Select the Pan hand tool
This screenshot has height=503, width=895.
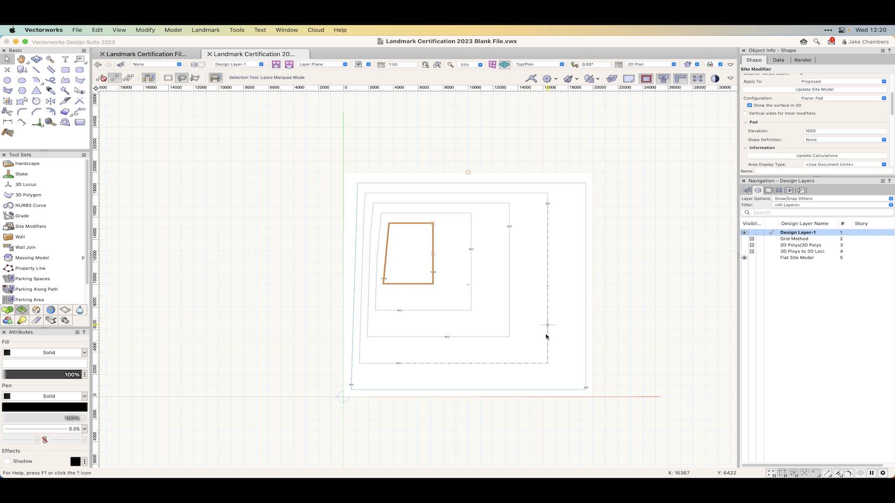pyautogui.click(x=21, y=59)
